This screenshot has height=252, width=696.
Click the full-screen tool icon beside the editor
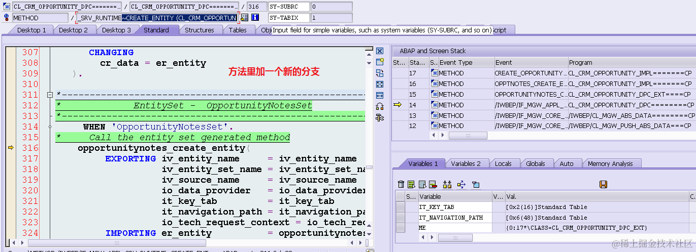(379, 84)
